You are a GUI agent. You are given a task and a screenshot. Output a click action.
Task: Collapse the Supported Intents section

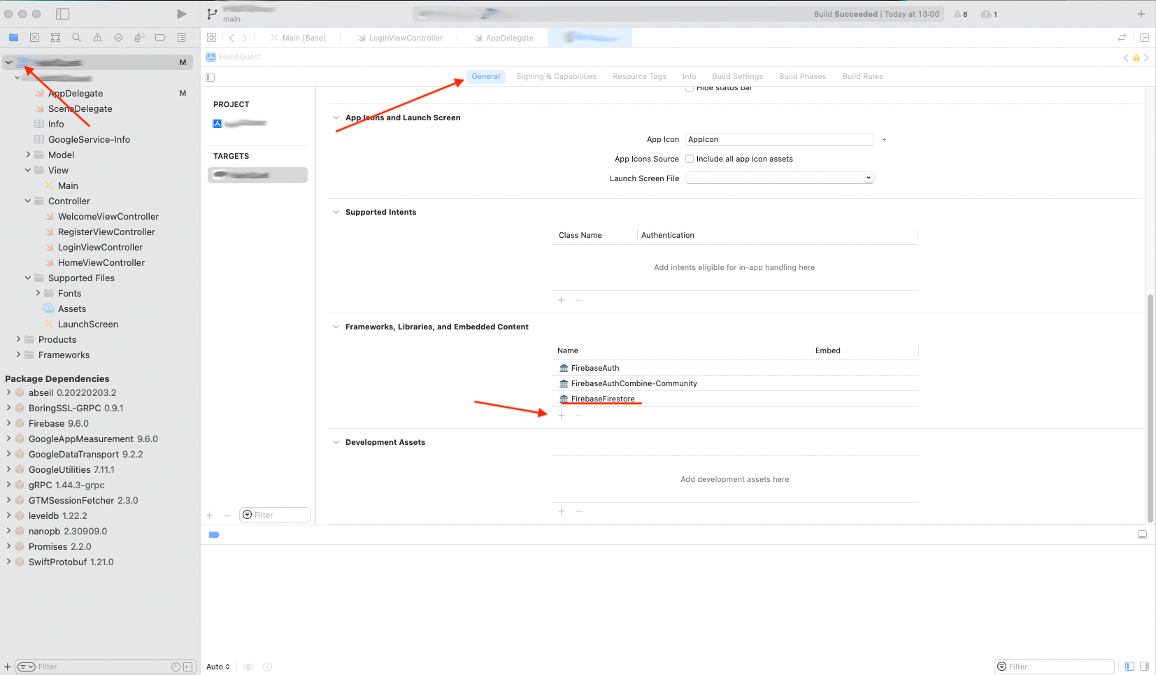[x=336, y=212]
